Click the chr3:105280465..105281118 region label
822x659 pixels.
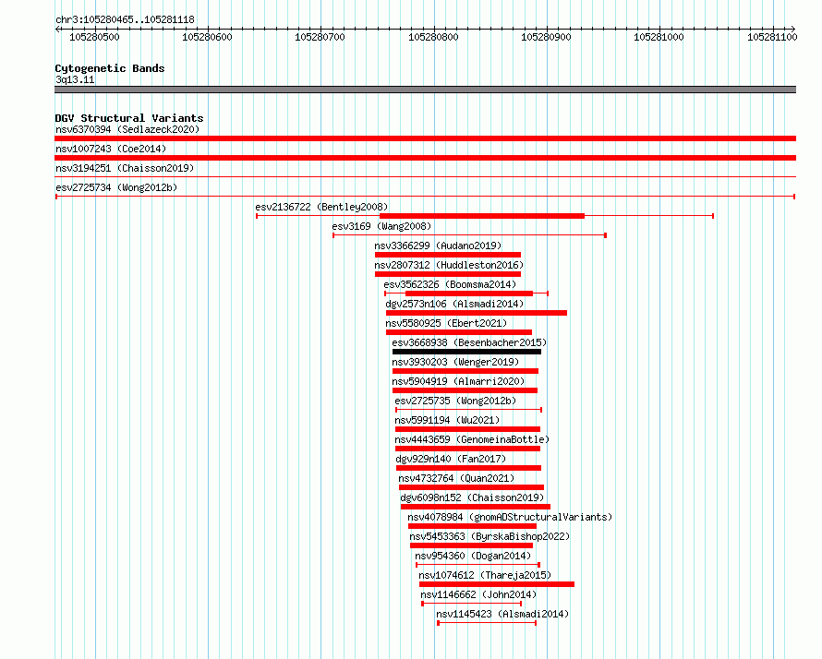(x=126, y=19)
